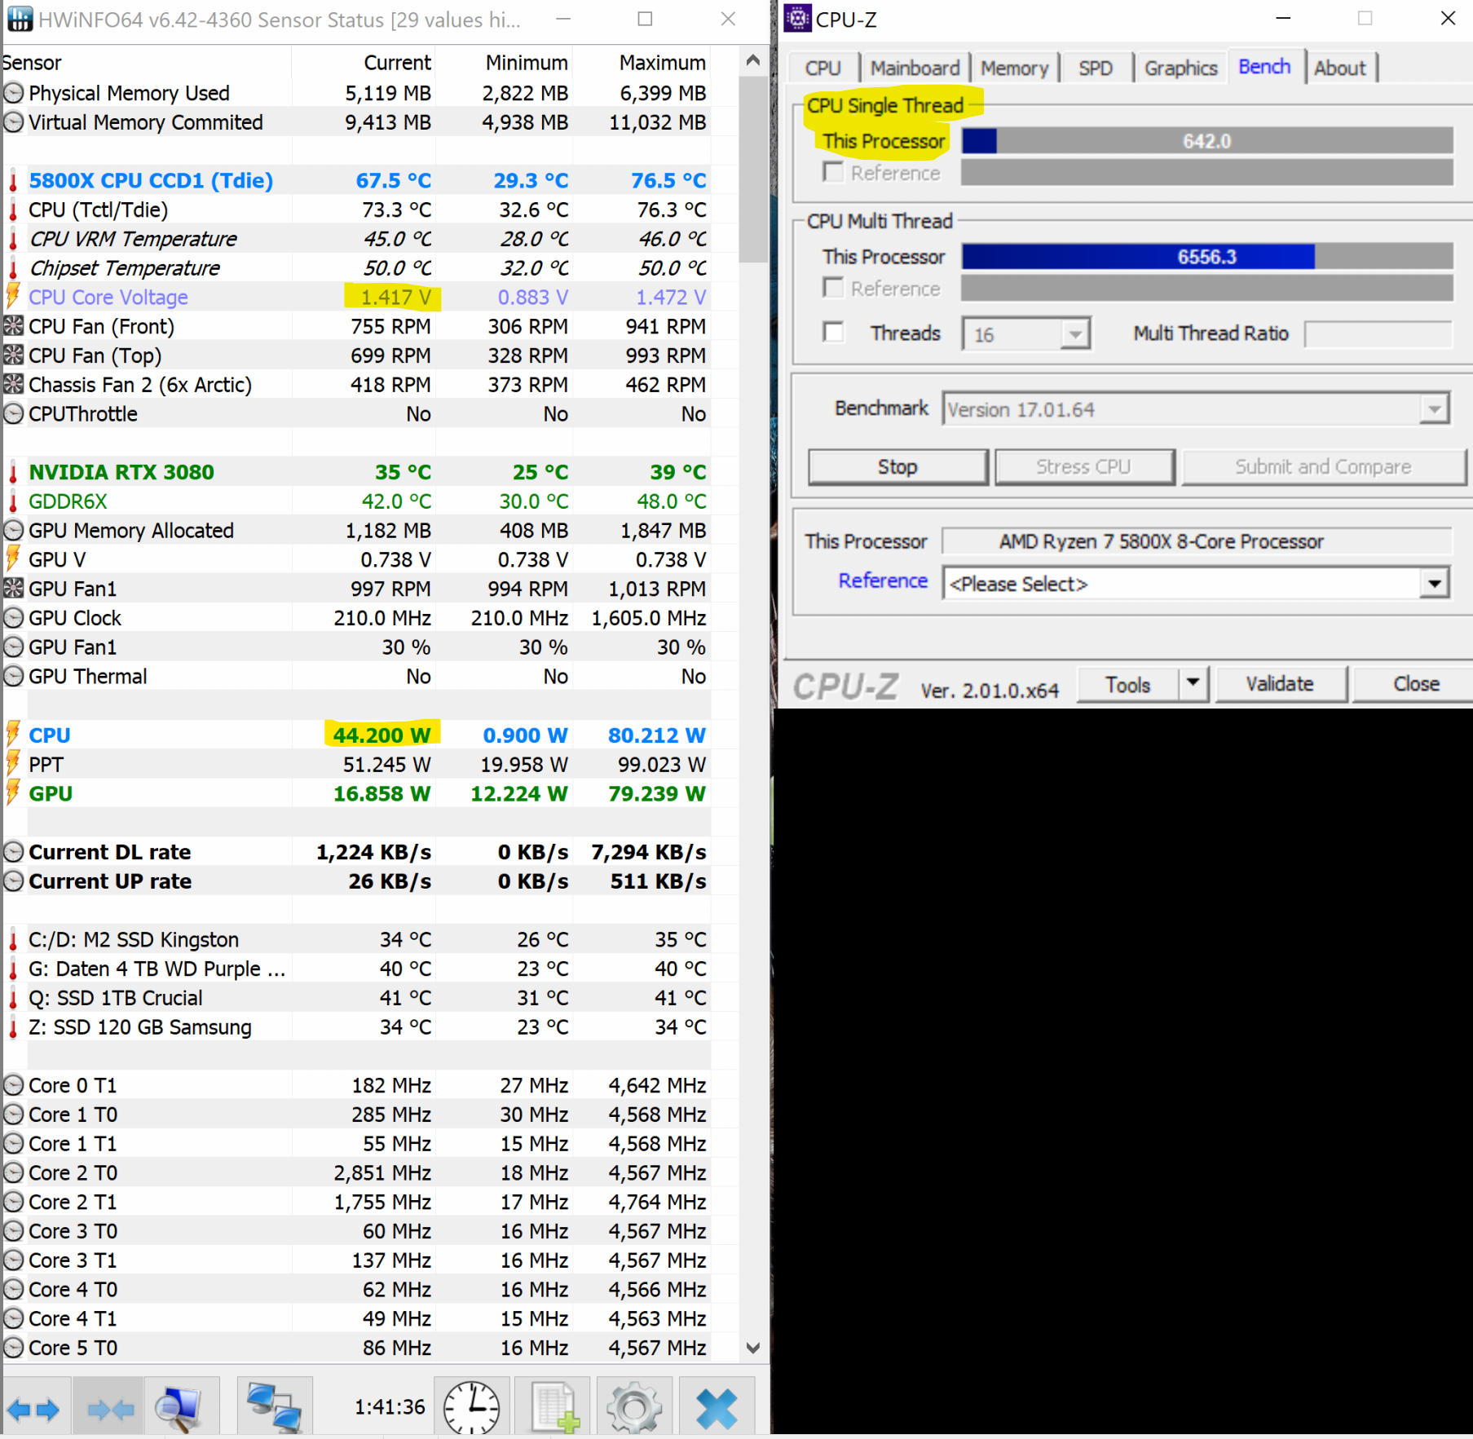Select GDDR6X sensor row label

point(68,501)
